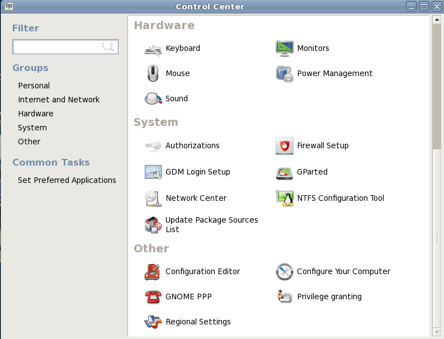Open the Monitors display icon
Image resolution: width=444 pixels, height=339 pixels.
[x=284, y=49]
